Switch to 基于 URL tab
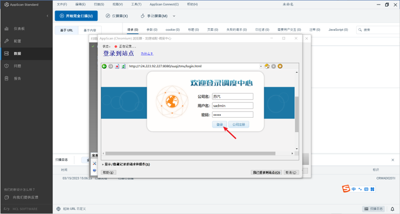 click(x=67, y=30)
